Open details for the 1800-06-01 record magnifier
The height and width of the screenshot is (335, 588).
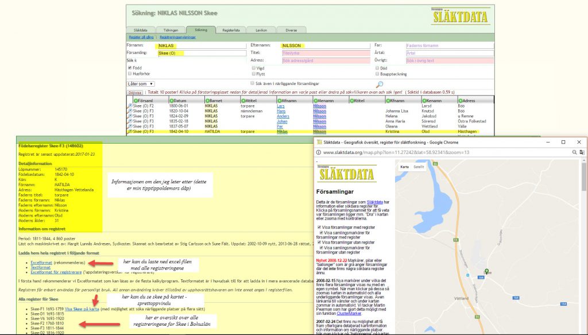(129, 106)
